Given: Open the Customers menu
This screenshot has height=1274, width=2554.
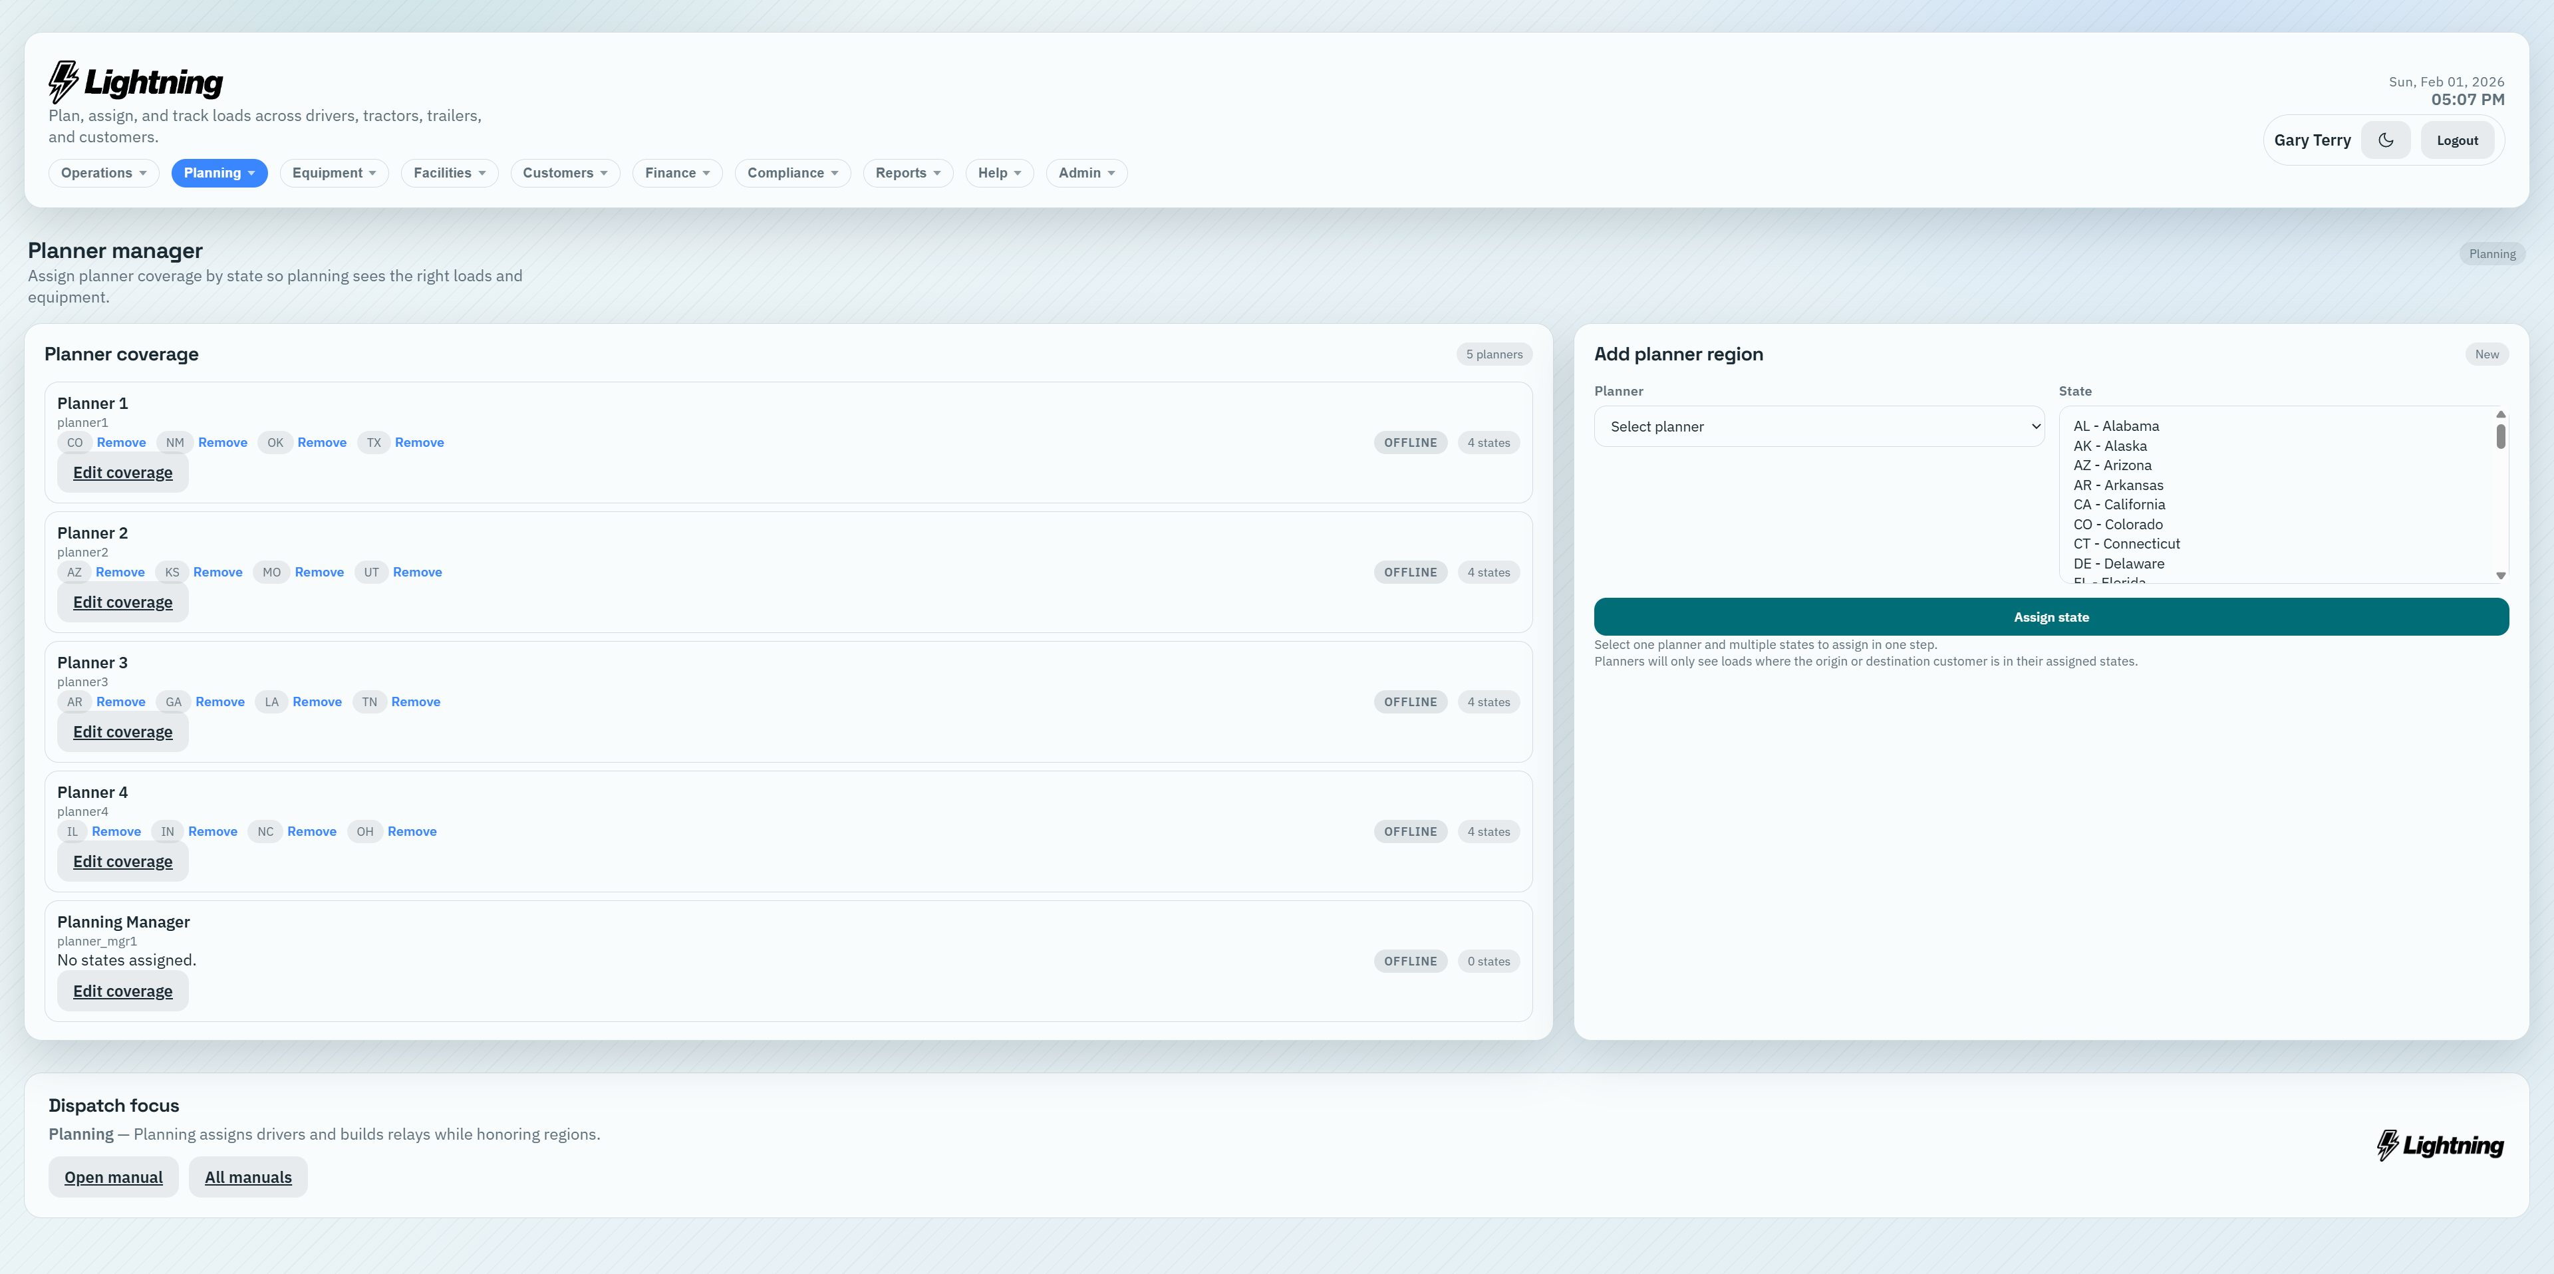Looking at the screenshot, I should (564, 172).
